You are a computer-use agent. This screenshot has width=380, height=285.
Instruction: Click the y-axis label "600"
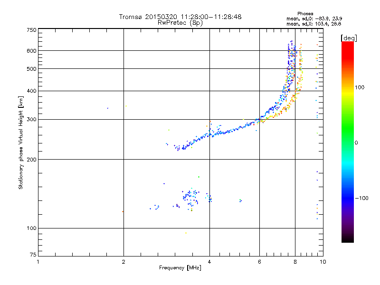(31, 51)
